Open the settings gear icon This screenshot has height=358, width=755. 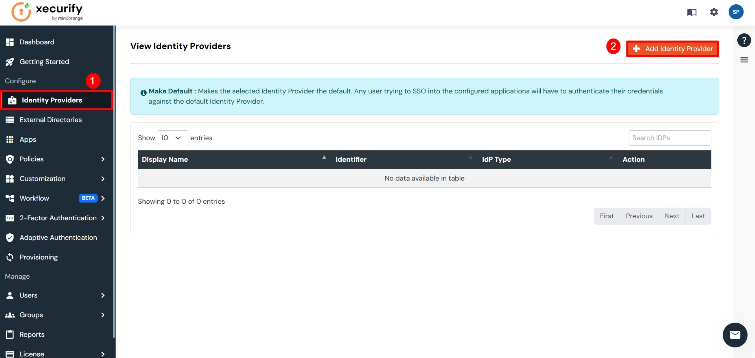tap(714, 12)
